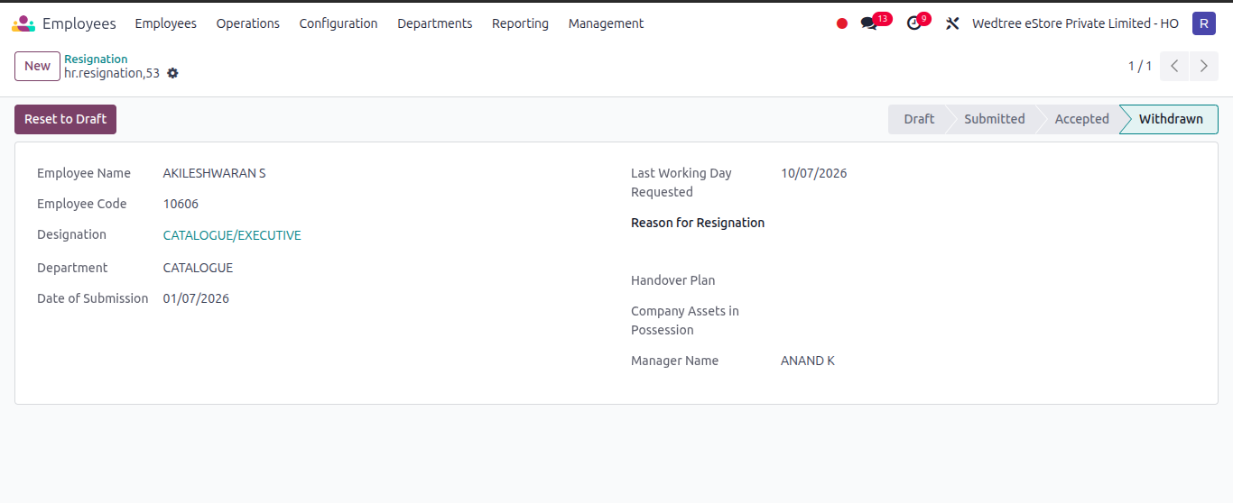This screenshot has width=1233, height=503.
Task: Open the Configuration menu
Action: [338, 23]
